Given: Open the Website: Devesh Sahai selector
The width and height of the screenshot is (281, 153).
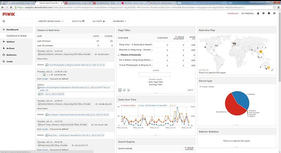Looking at the screenshot, I should [51, 21].
